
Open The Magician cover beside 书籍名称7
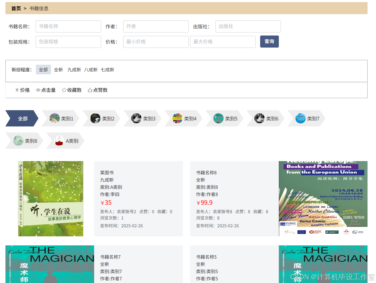(x=50, y=264)
